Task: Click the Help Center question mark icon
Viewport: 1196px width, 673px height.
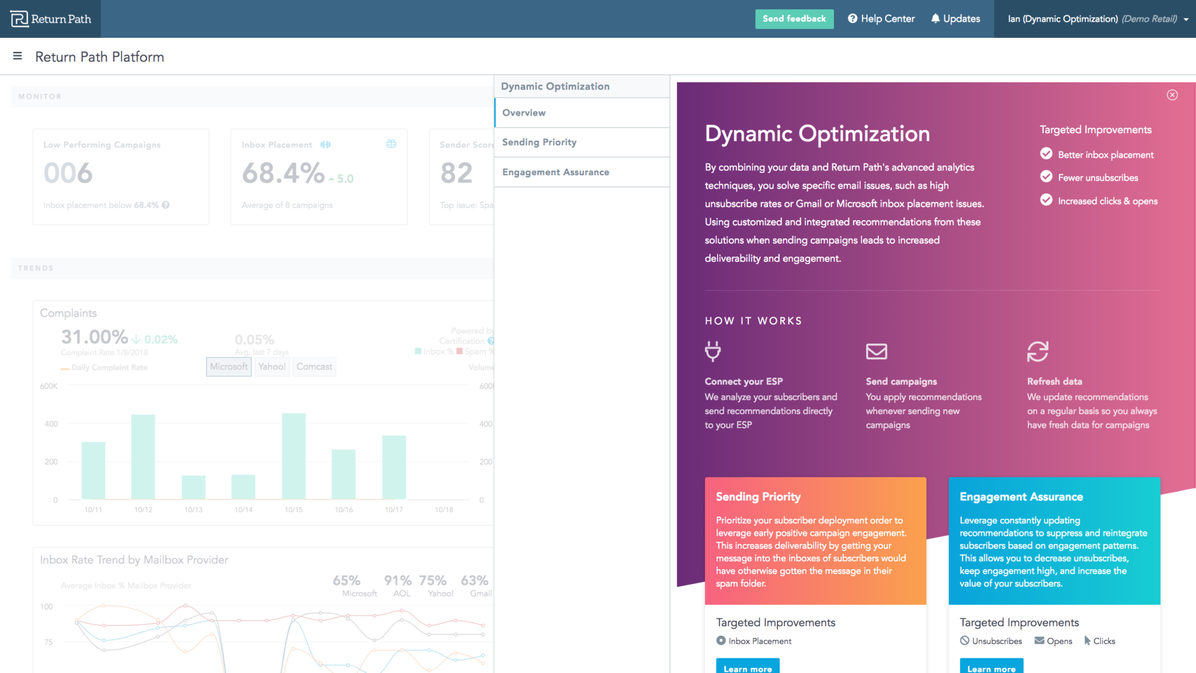Action: coord(853,19)
